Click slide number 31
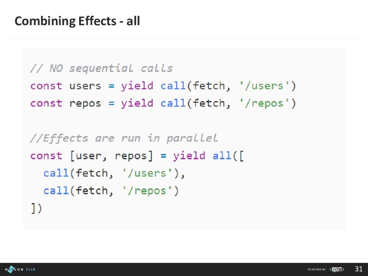This screenshot has height=276, width=368. [359, 269]
